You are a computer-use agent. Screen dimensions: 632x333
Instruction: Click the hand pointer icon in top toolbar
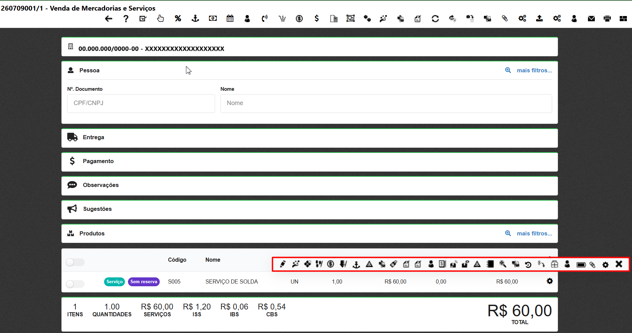160,18
